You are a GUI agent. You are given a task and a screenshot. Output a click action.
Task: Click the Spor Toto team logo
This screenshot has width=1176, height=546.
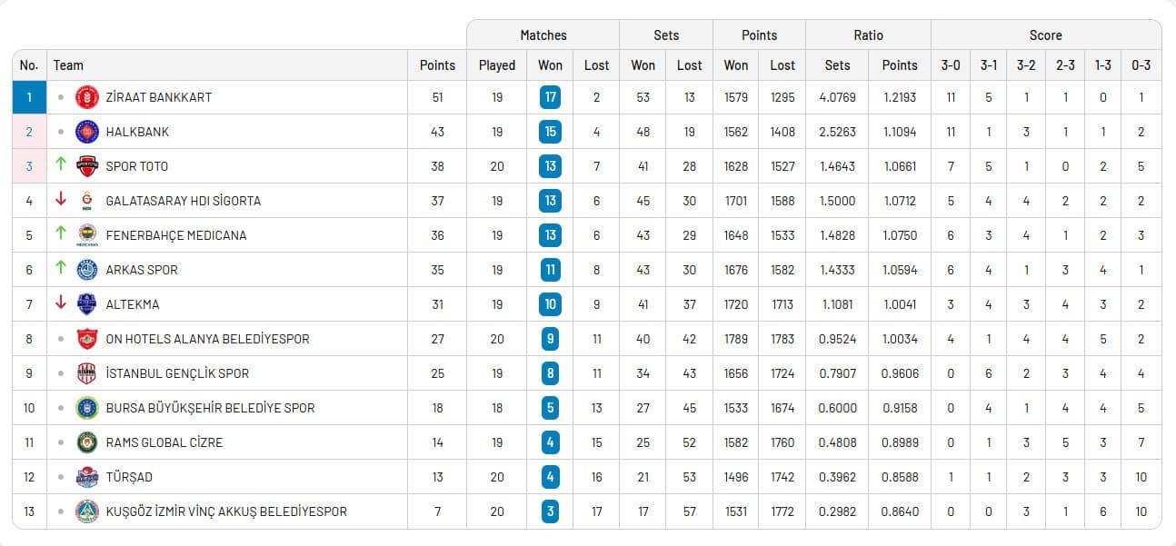coord(87,166)
